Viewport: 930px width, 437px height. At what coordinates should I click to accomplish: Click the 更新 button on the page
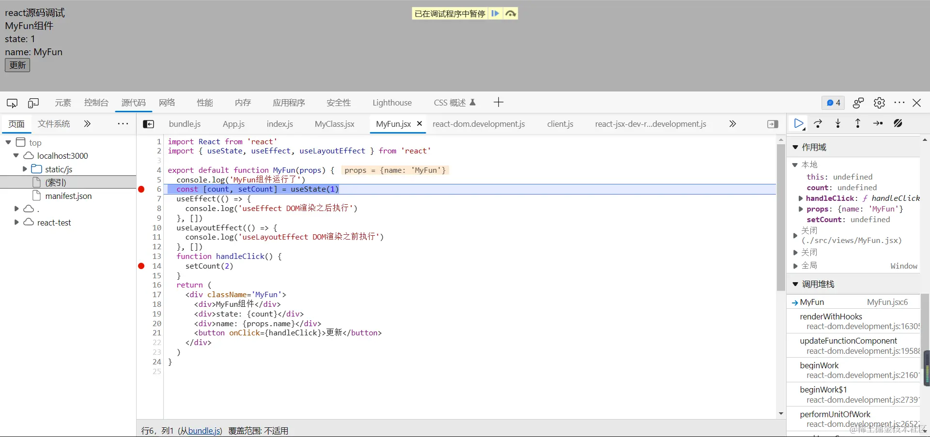[17, 65]
